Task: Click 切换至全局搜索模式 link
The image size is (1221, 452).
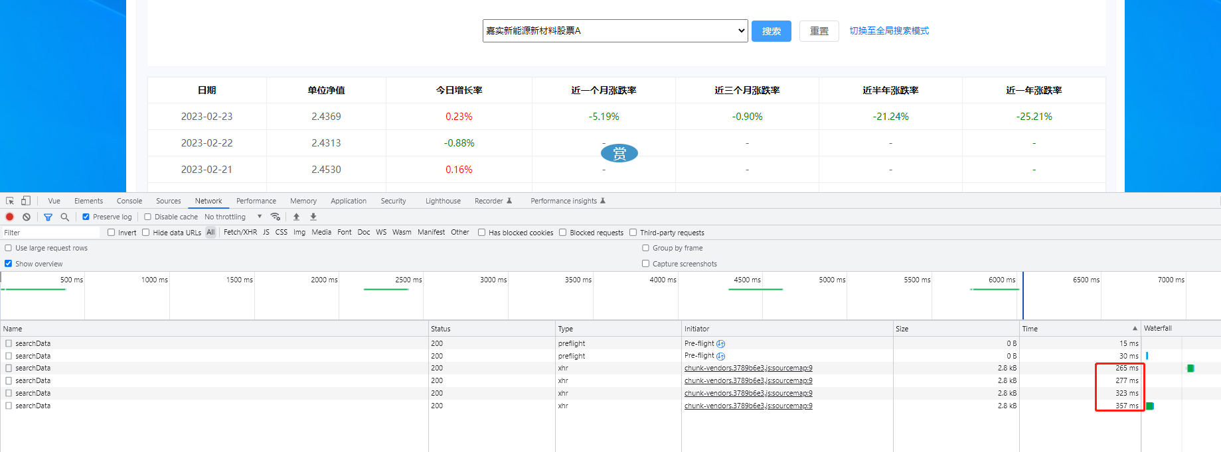Action: click(x=890, y=30)
